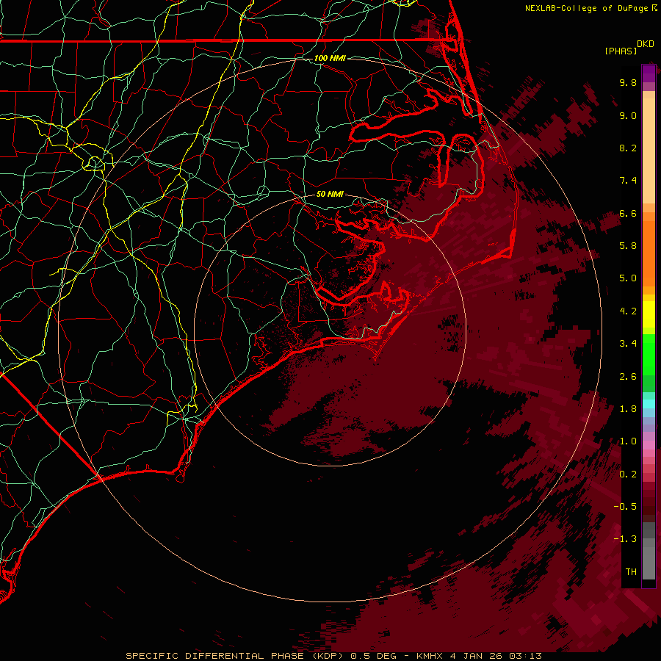Image resolution: width=661 pixels, height=661 pixels.
Task: Click the bright orange color bar segment
Action: coord(649,253)
